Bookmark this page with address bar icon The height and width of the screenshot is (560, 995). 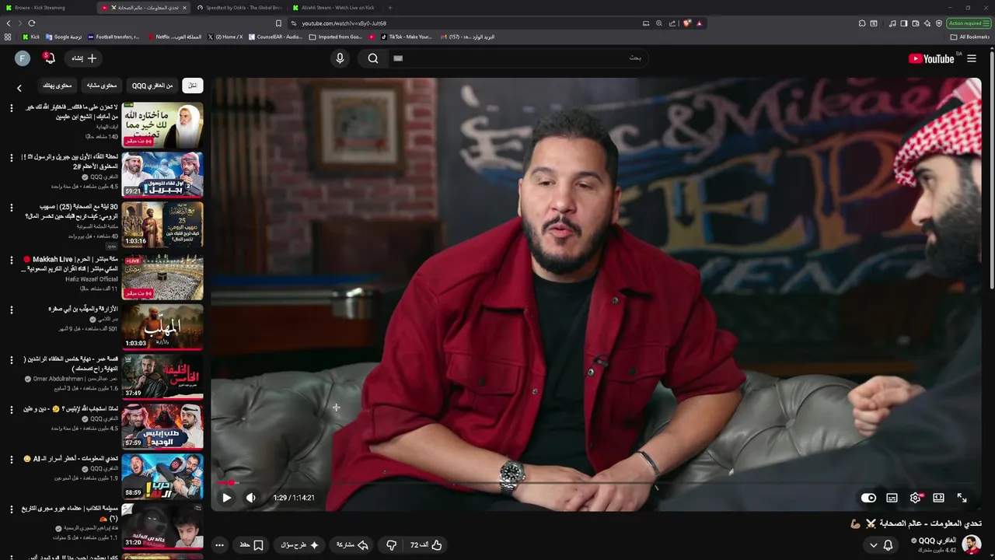click(x=278, y=23)
